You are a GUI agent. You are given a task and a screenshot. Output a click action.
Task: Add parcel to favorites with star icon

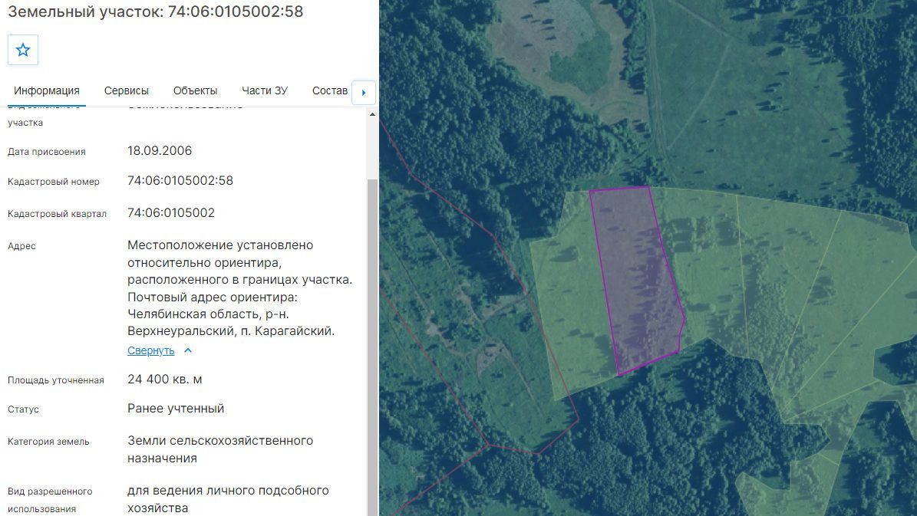23,50
